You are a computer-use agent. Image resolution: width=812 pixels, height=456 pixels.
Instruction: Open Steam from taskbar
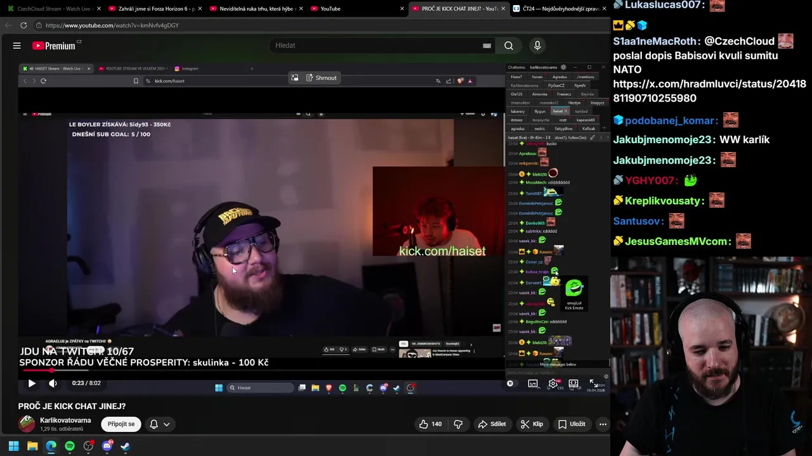tap(126, 446)
